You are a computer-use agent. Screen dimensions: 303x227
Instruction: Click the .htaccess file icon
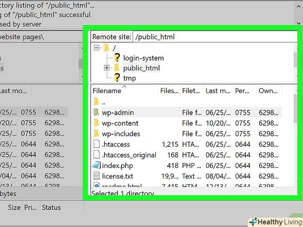point(97,144)
